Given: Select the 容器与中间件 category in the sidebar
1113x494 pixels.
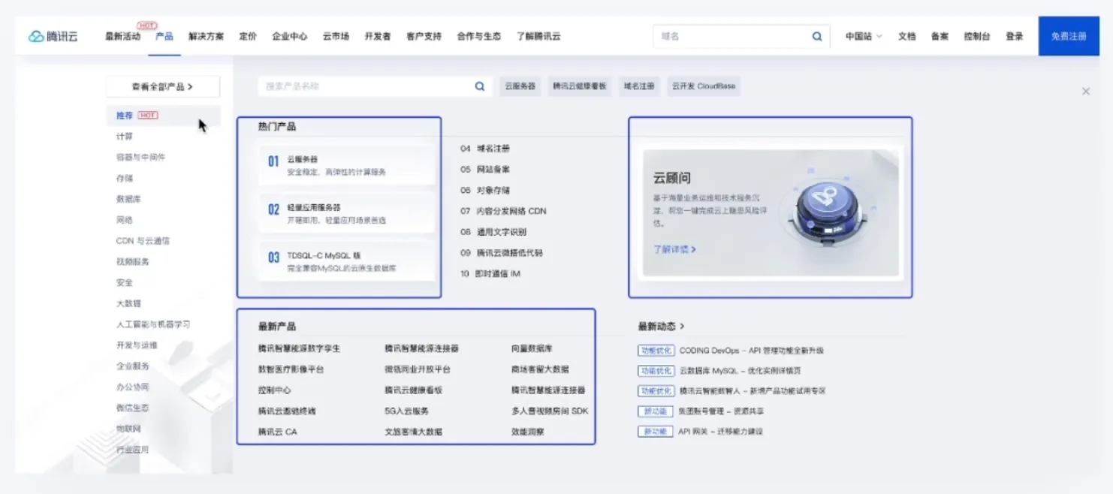Looking at the screenshot, I should 140,158.
